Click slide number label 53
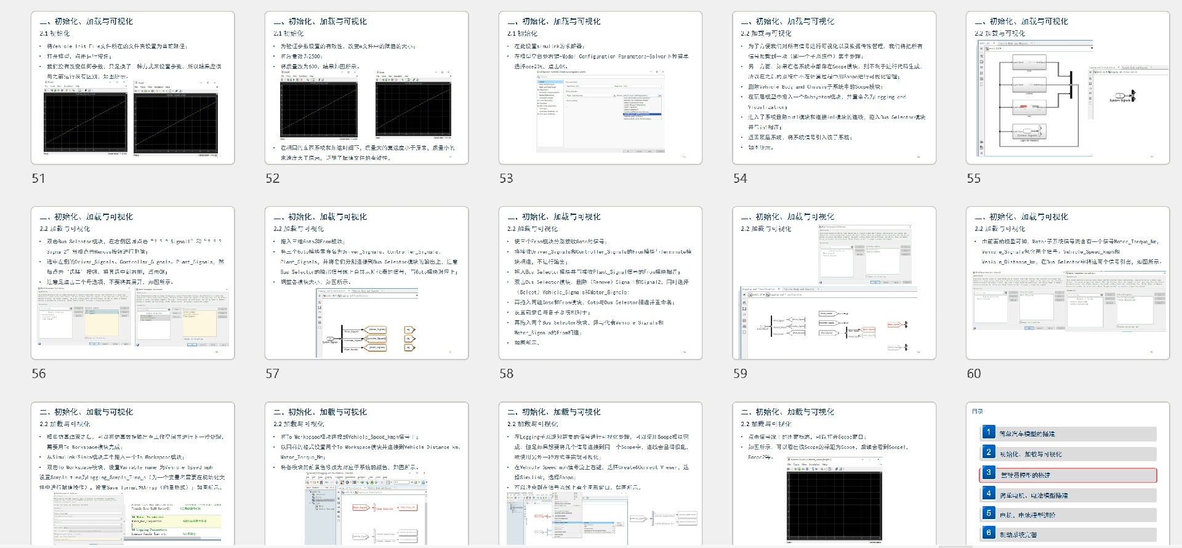 (x=506, y=179)
